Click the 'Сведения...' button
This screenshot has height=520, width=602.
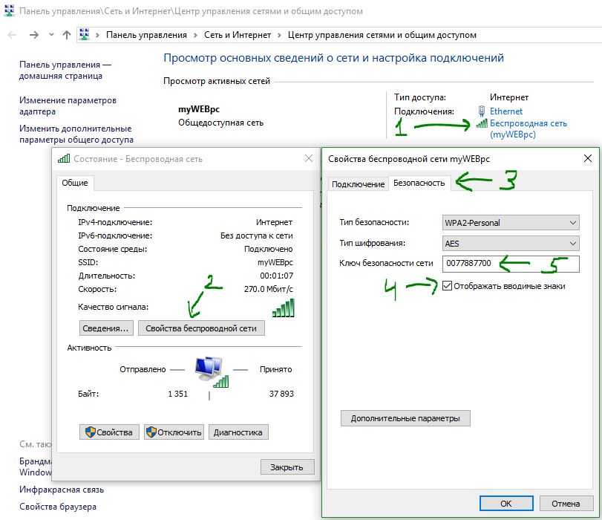[106, 328]
